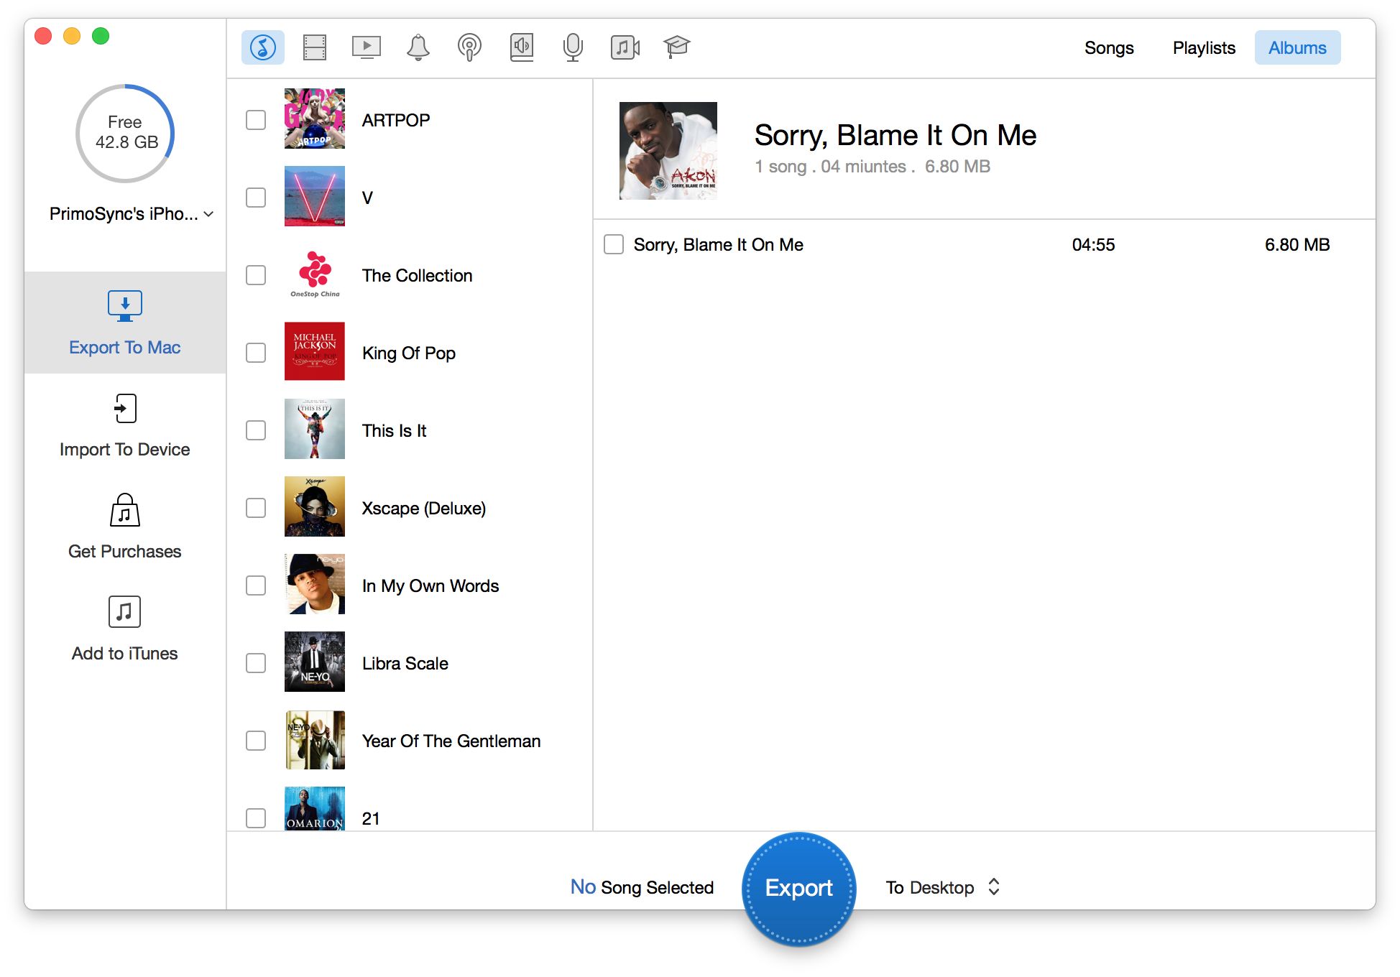Click the Export To Mac icon
This screenshot has width=1400, height=977.
125,305
